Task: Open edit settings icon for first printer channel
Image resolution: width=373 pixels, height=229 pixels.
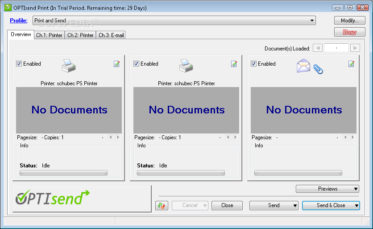Action: pyautogui.click(x=116, y=64)
